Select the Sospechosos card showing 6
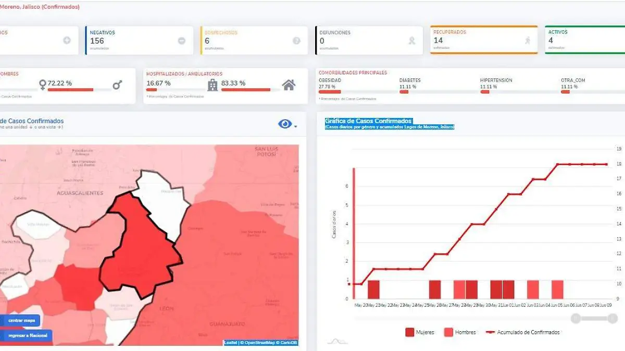Viewport: 625px width, 351px height. [254, 41]
